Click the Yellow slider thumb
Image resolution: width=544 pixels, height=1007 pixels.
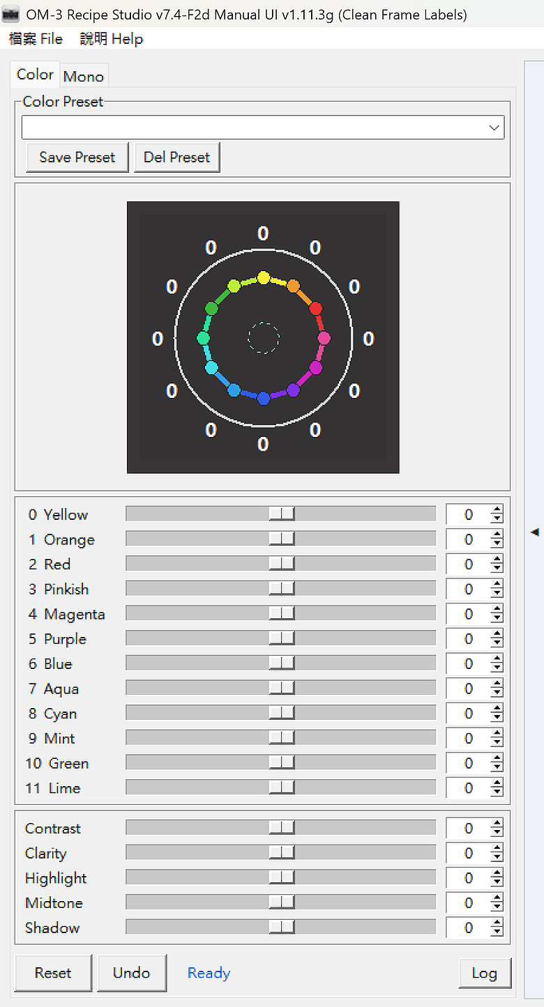click(x=282, y=514)
